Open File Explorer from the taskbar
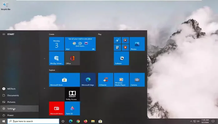 (93, 121)
